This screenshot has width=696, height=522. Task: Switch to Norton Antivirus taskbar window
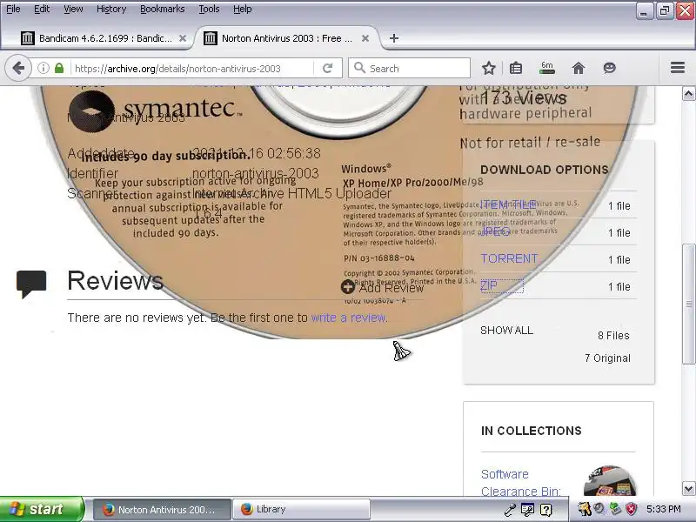(x=162, y=510)
